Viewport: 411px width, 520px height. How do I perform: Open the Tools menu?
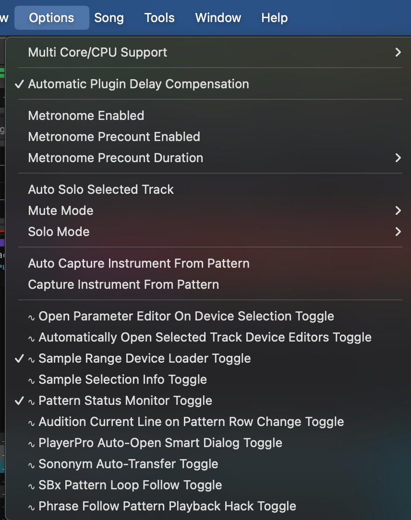point(159,18)
